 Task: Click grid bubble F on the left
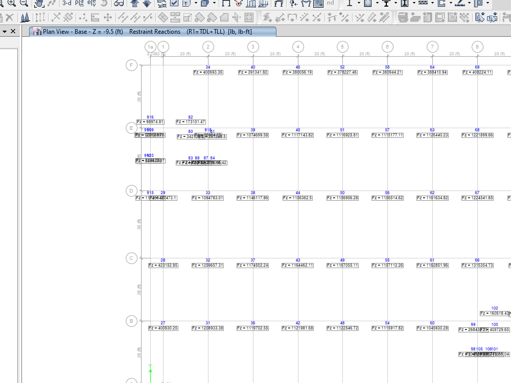(x=131, y=65)
